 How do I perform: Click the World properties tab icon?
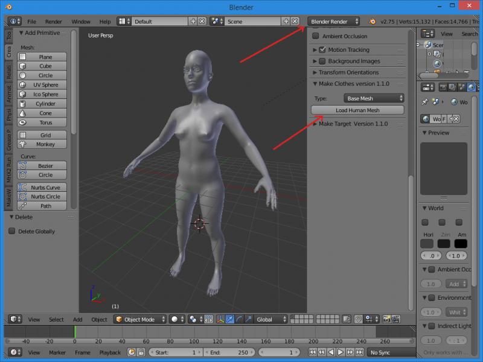pyautogui.click(x=471, y=87)
